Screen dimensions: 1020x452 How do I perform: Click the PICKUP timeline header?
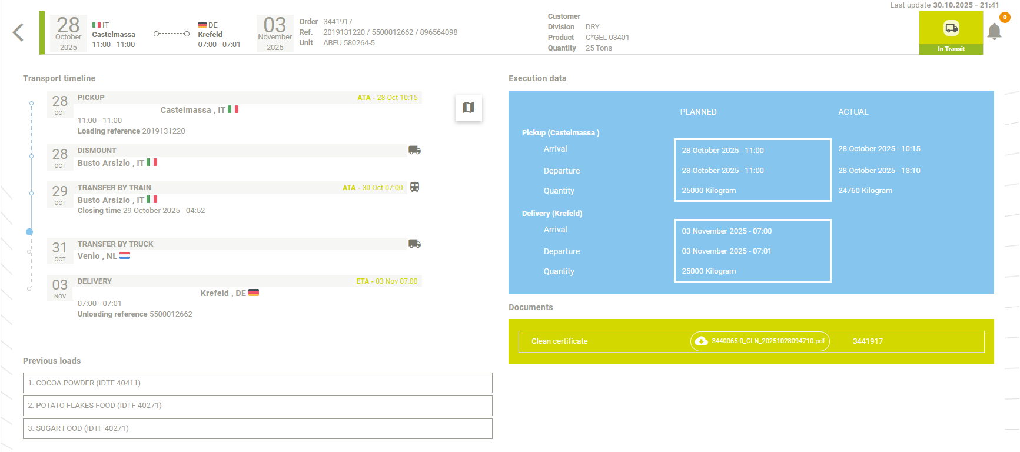pos(91,98)
